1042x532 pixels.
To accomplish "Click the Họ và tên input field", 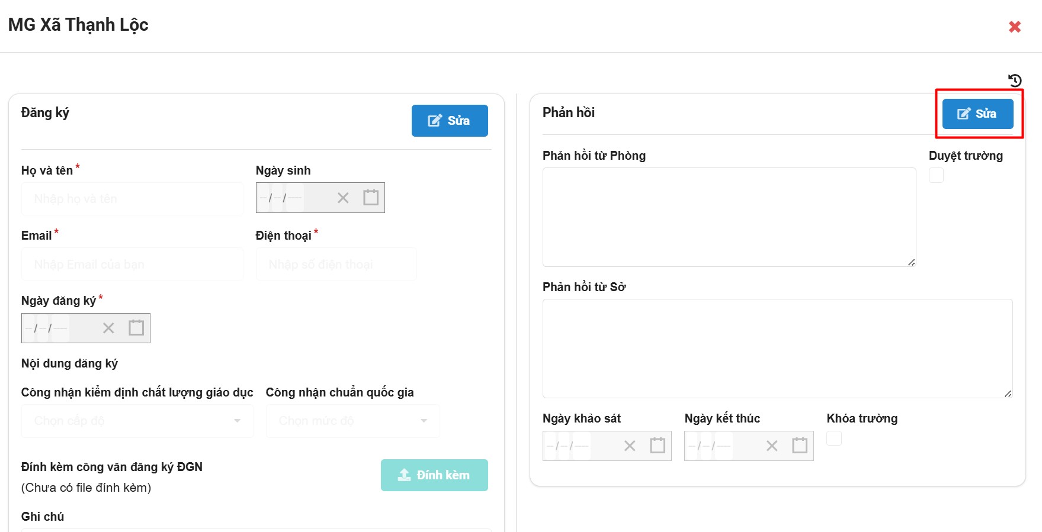I will pos(132,199).
